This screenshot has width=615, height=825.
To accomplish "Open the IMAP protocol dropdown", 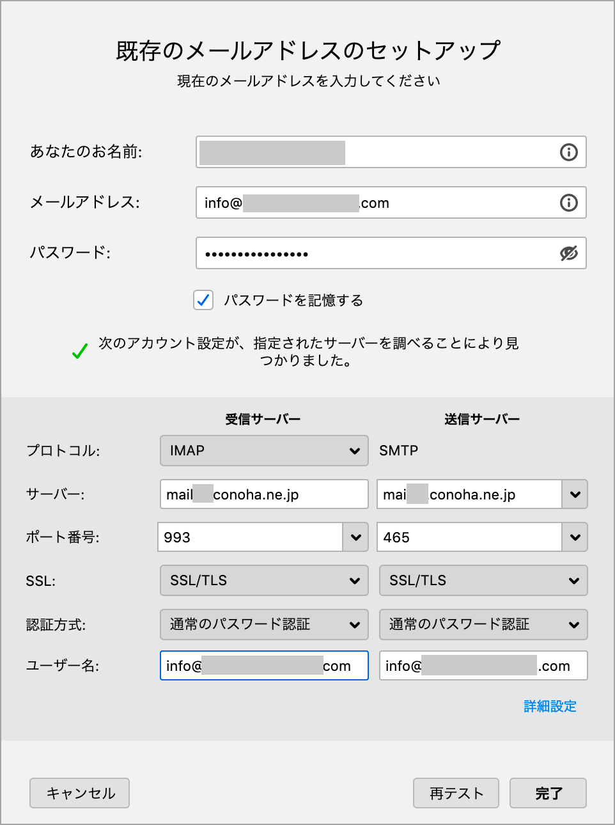I will click(x=264, y=451).
